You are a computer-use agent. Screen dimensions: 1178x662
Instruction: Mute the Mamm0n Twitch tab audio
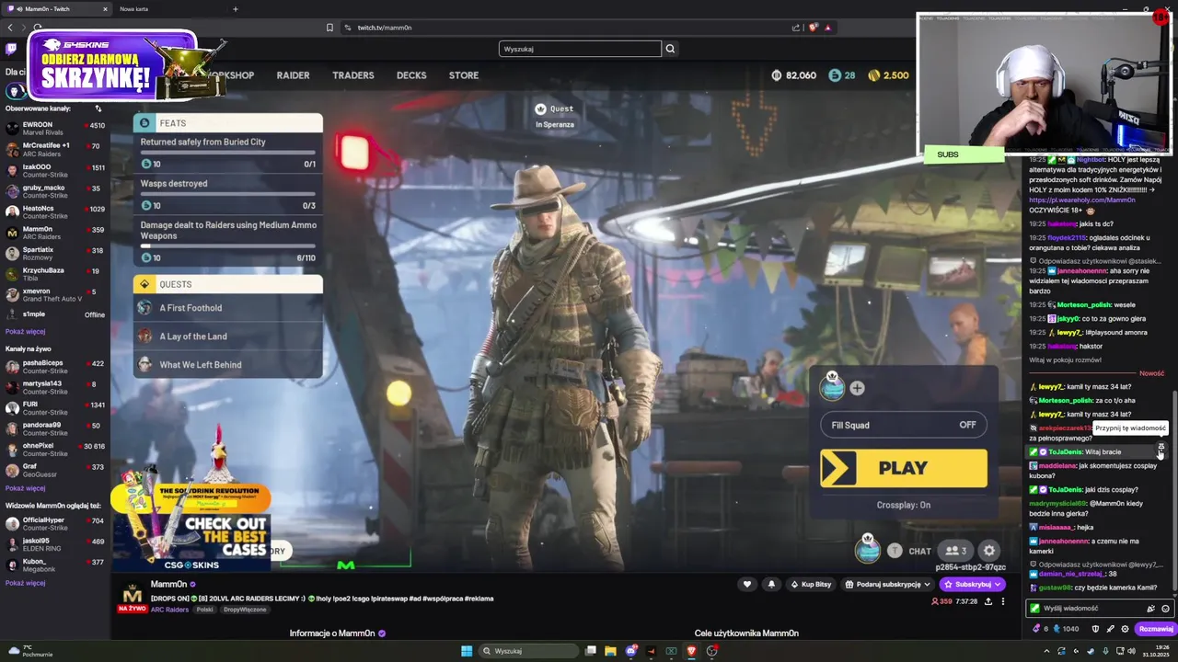[x=19, y=9]
